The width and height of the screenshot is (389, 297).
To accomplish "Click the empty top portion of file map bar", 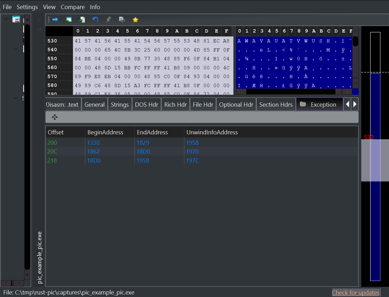I will [x=375, y=52].
